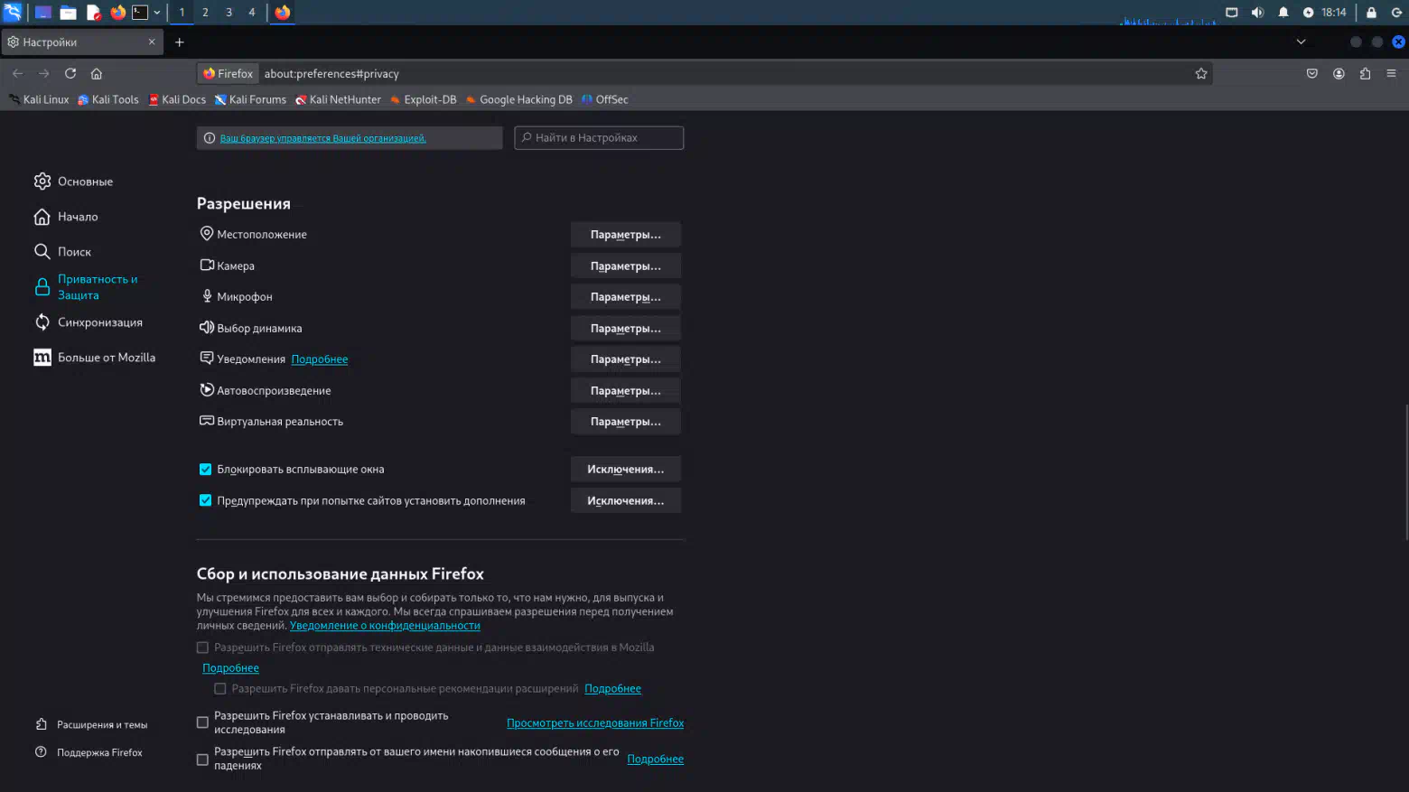The image size is (1409, 792).
Task: Expand the terminal launcher dropdown arrow
Action: pos(157,13)
